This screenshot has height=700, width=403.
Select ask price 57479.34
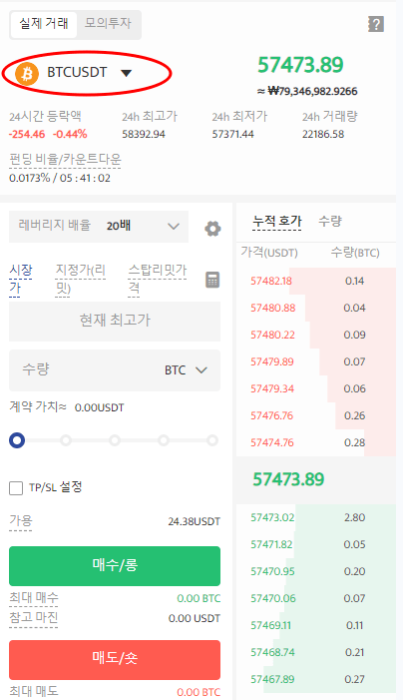click(x=272, y=388)
